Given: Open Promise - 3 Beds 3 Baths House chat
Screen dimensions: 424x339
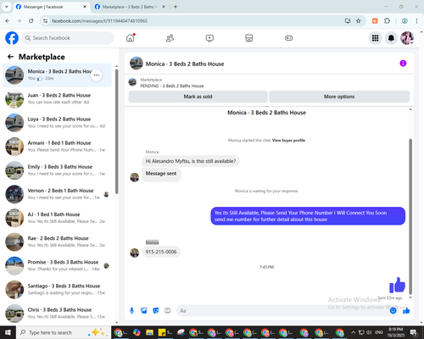Looking at the screenshot, I should point(57,265).
